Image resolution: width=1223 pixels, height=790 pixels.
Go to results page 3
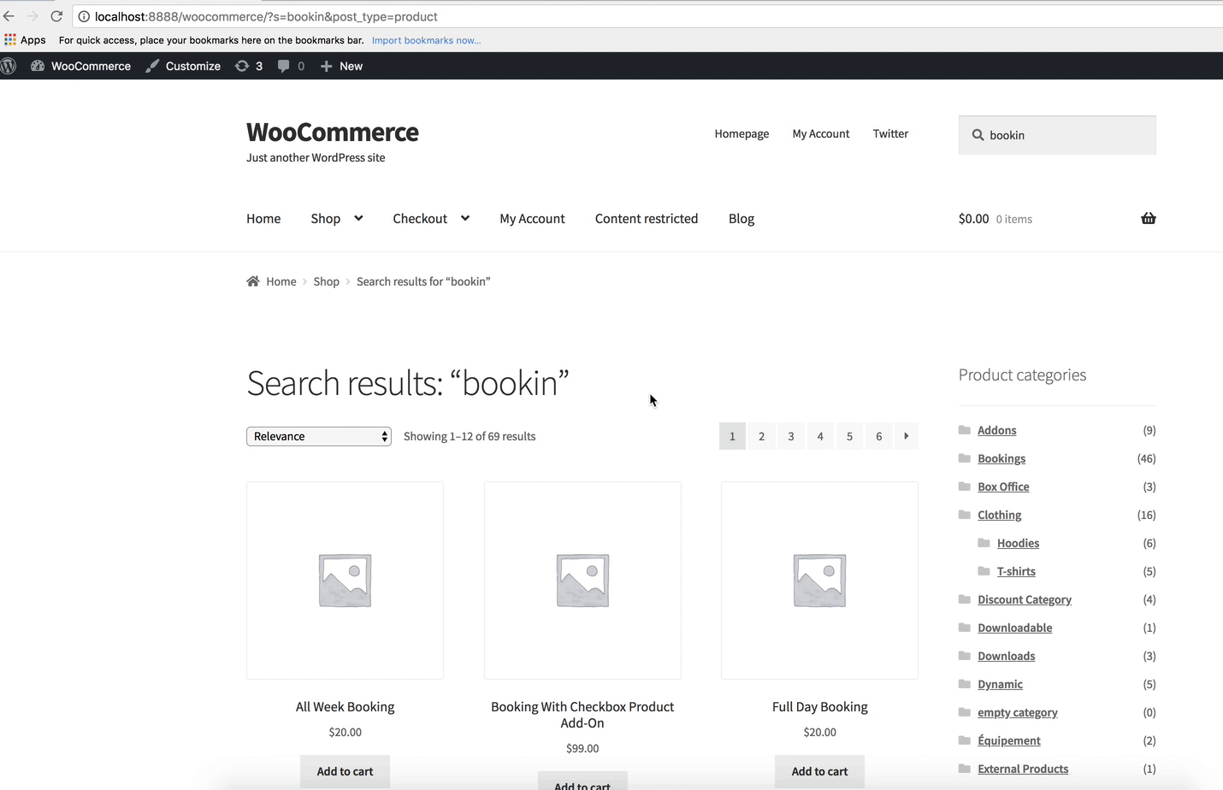click(x=791, y=436)
